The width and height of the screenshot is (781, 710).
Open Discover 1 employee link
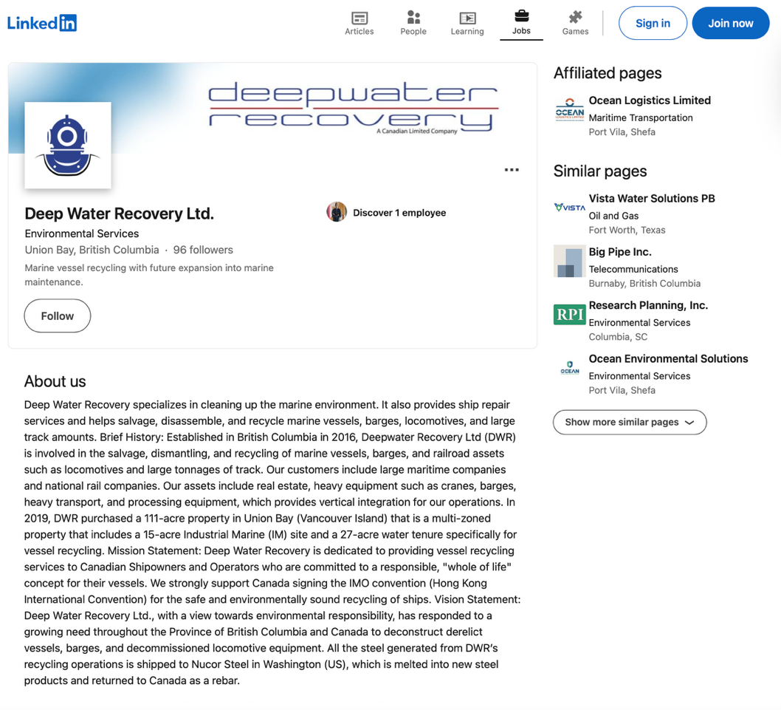399,213
